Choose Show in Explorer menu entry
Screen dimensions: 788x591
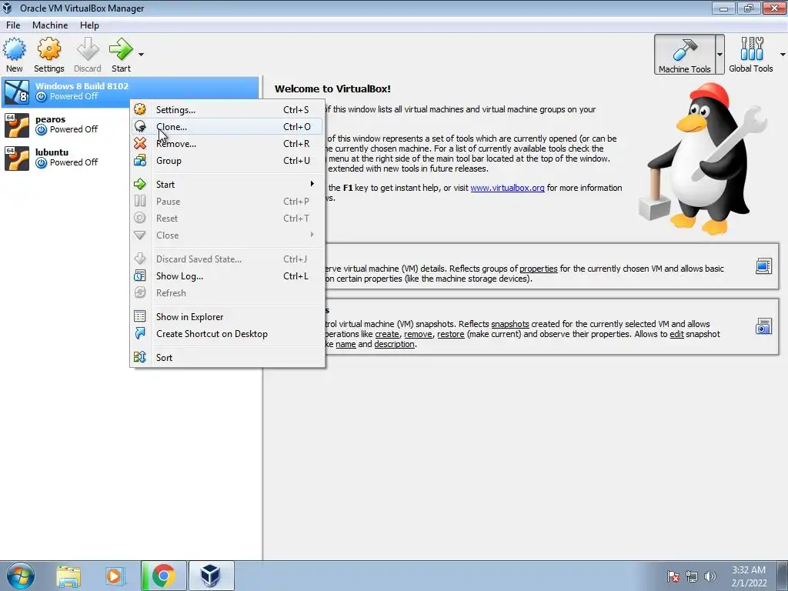[227, 316]
